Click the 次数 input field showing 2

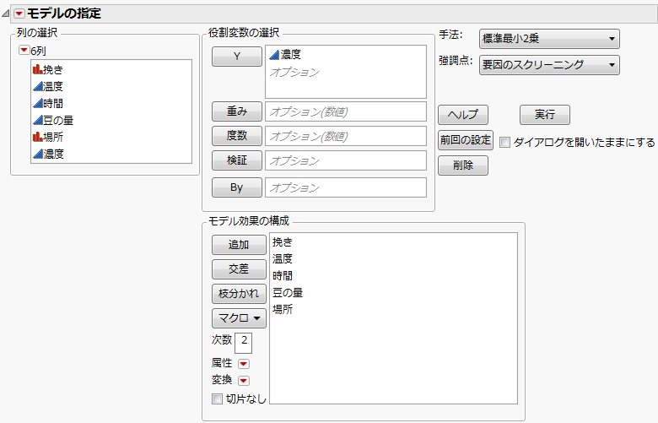click(x=244, y=343)
